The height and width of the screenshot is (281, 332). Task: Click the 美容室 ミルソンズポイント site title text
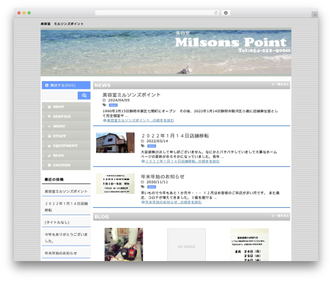tap(62, 24)
